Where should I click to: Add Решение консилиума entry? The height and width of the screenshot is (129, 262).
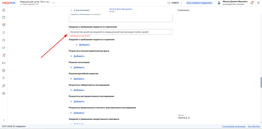(x=77, y=67)
